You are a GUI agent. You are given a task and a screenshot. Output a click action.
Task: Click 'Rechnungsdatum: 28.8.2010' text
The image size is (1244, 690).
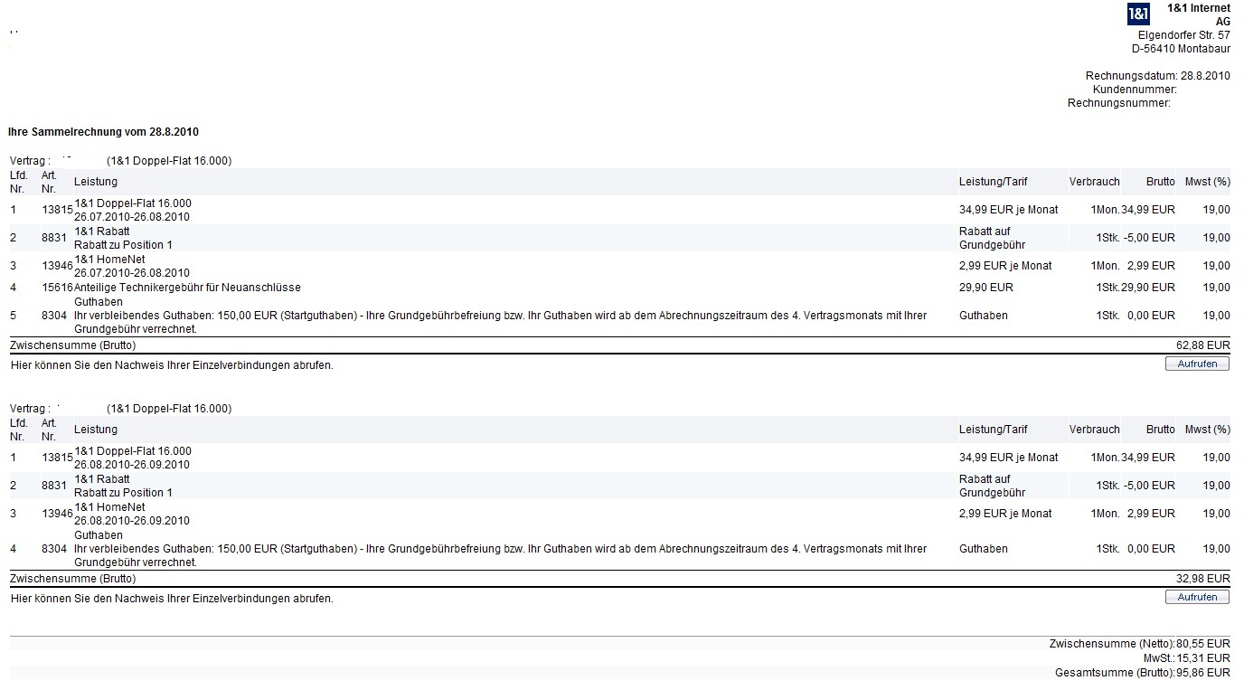point(1157,76)
